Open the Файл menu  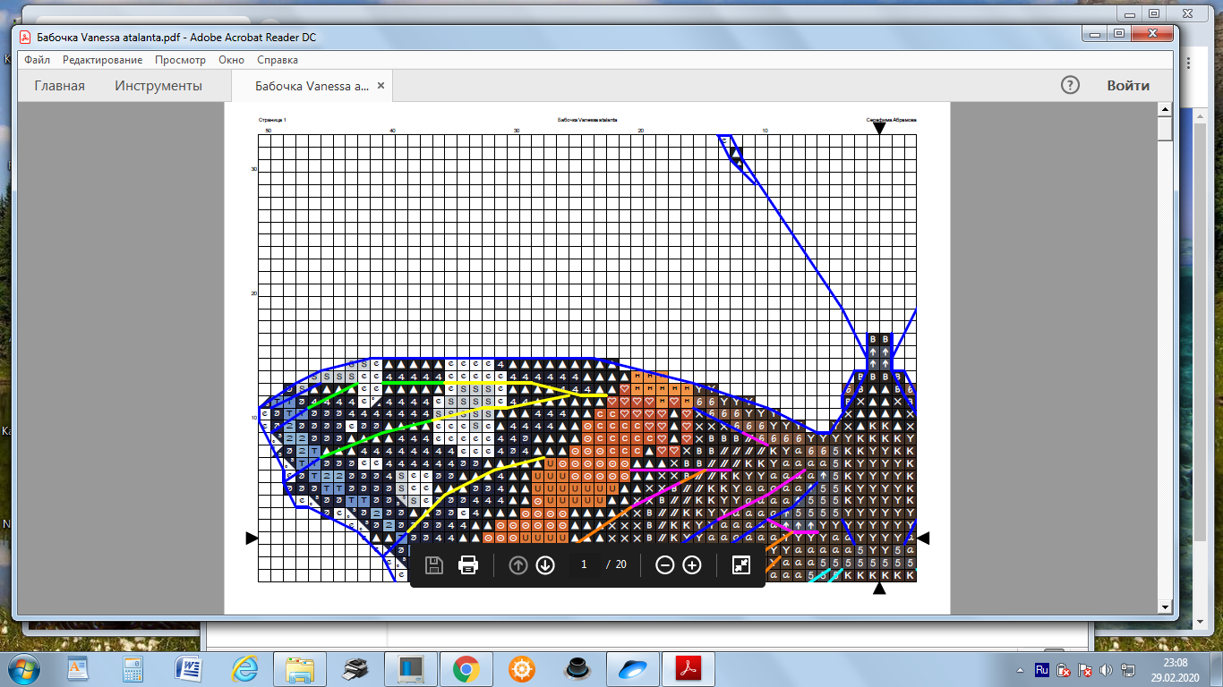[x=38, y=60]
